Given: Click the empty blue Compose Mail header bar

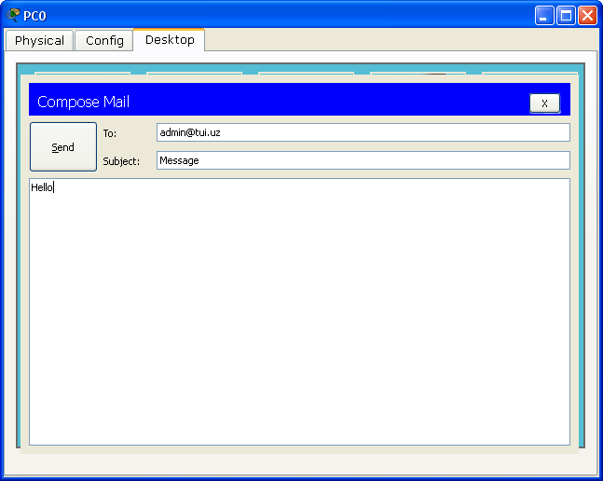Looking at the screenshot, I should click(326, 101).
